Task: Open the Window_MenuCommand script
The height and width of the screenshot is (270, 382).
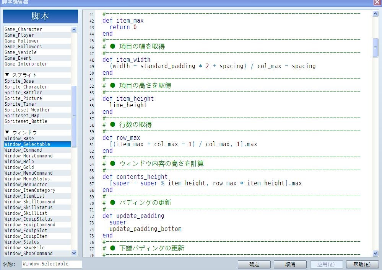Action: (x=37, y=173)
